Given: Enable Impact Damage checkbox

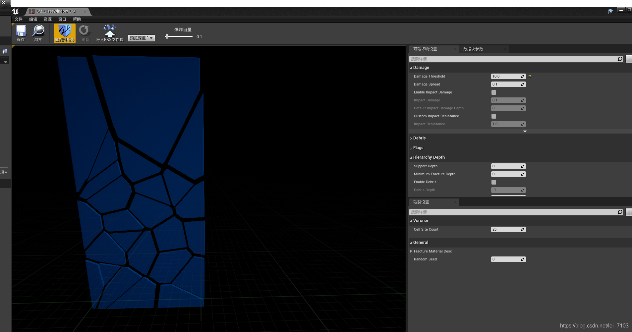Looking at the screenshot, I should 494,92.
